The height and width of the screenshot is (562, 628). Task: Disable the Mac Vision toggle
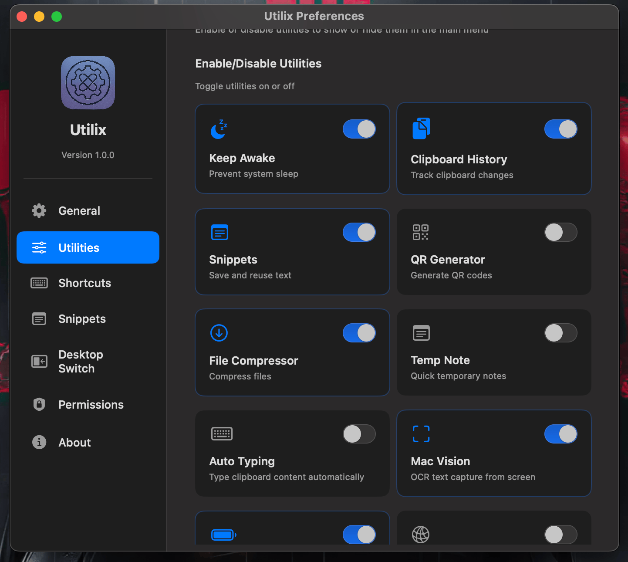tap(561, 434)
